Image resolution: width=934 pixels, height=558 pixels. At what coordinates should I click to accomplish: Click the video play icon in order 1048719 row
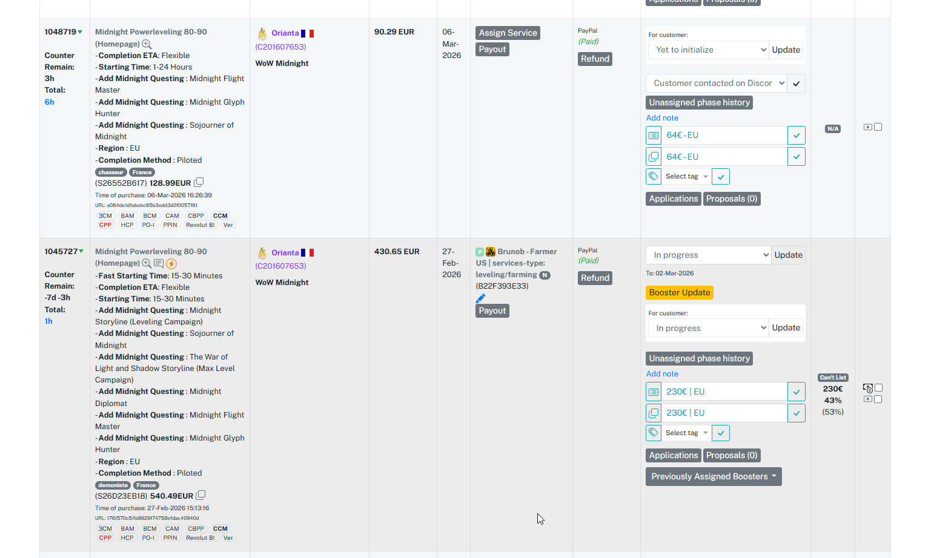[x=868, y=127]
